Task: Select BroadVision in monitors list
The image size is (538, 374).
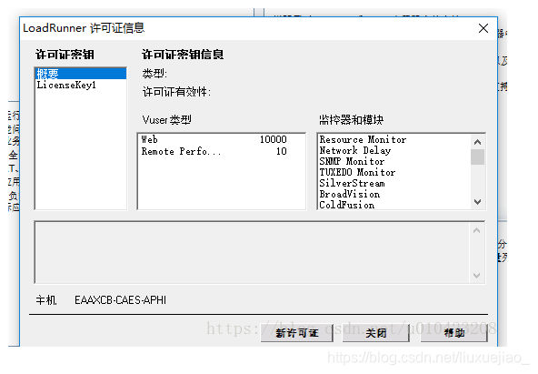Action: coord(350,195)
